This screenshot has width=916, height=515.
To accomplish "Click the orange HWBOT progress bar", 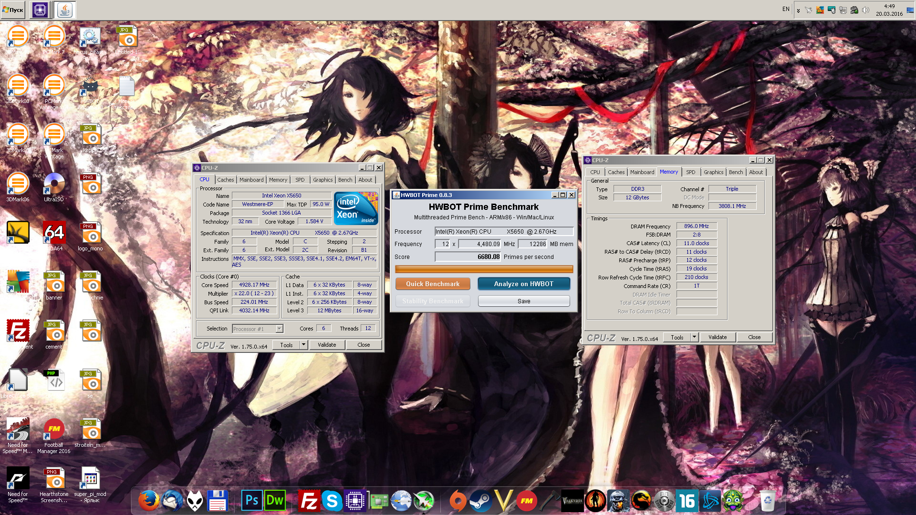I will (484, 269).
